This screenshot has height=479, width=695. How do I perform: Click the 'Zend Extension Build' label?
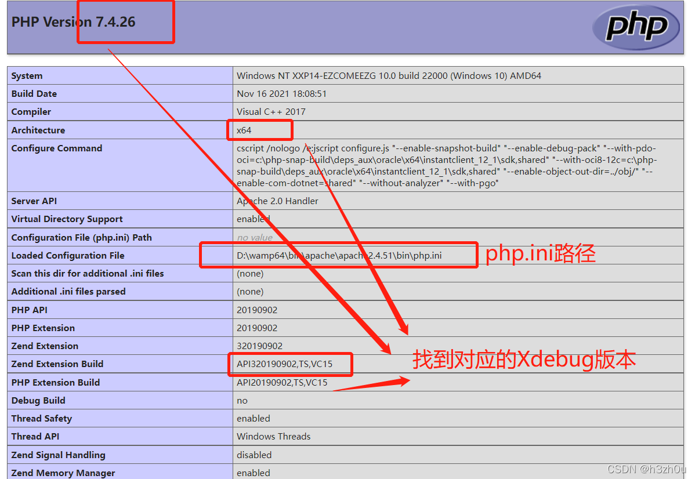point(57,364)
